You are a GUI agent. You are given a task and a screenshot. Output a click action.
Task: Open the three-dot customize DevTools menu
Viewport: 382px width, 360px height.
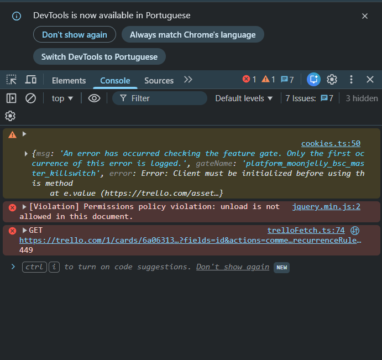click(x=351, y=80)
